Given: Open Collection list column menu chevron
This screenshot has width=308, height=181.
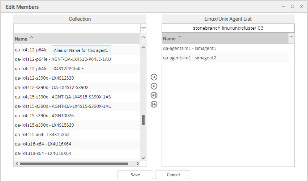Looking at the screenshot, I should 143,38.
